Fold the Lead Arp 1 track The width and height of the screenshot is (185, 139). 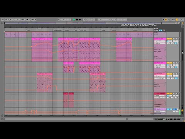[x=155, y=39]
